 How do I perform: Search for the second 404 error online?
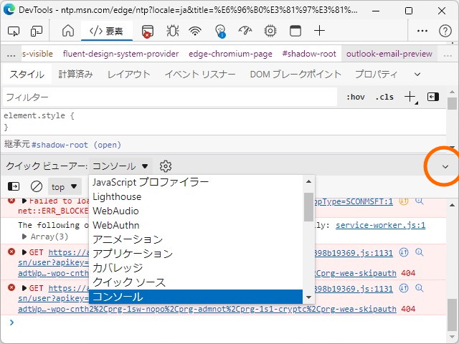tap(419, 288)
